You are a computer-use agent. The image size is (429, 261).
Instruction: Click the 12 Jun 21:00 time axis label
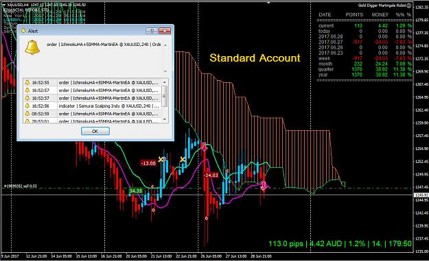tap(36, 256)
